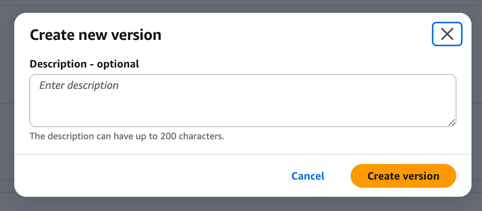Click the 'Enter description' placeholder text
482x211 pixels.
[x=79, y=86]
